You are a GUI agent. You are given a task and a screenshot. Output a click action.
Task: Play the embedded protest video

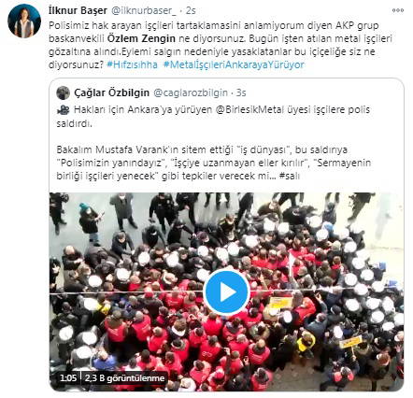point(226,292)
